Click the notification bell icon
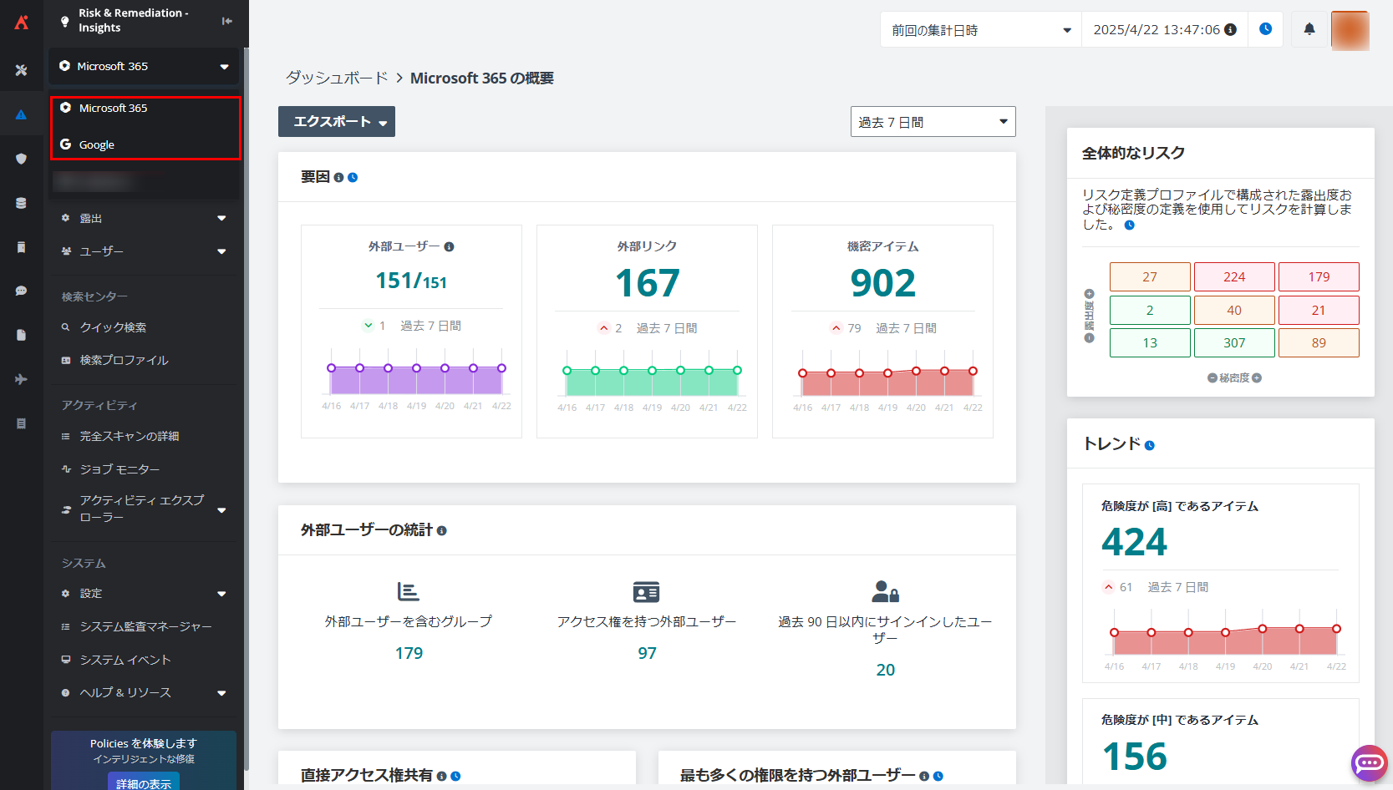This screenshot has height=790, width=1393. tap(1309, 29)
